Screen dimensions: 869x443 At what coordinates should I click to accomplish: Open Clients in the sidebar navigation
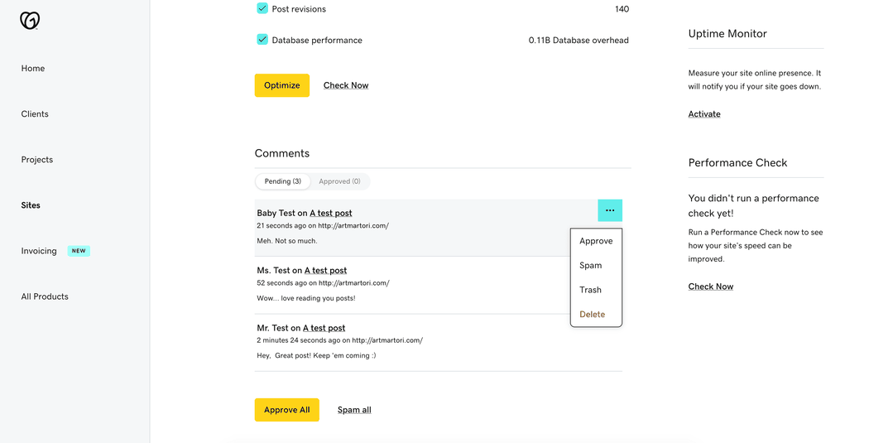(x=35, y=113)
